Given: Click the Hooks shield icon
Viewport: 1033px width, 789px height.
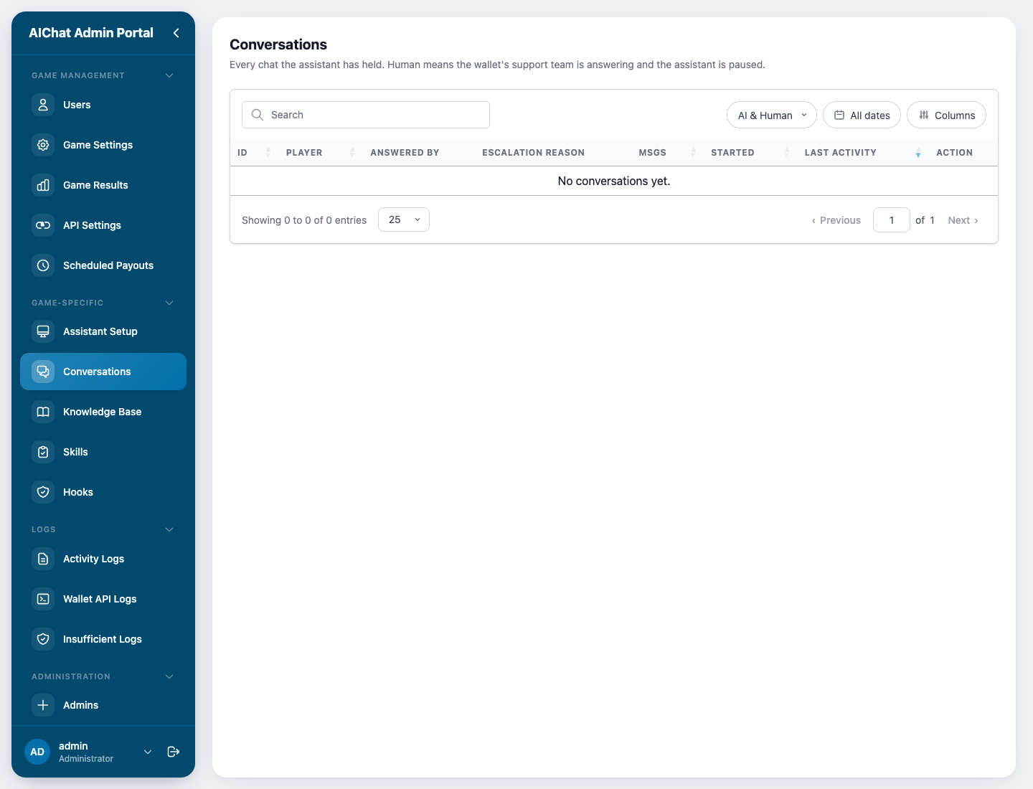Looking at the screenshot, I should point(43,492).
